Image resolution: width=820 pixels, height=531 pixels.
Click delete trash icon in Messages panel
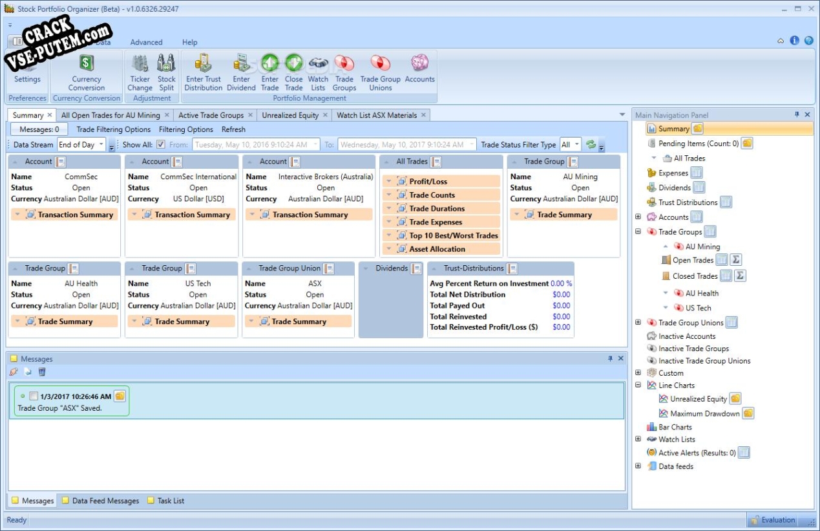point(42,372)
